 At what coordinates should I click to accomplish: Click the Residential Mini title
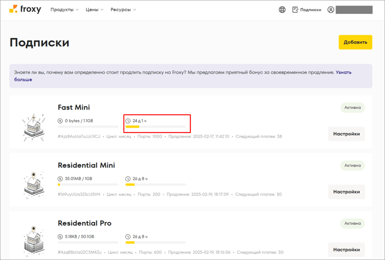[x=86, y=166]
